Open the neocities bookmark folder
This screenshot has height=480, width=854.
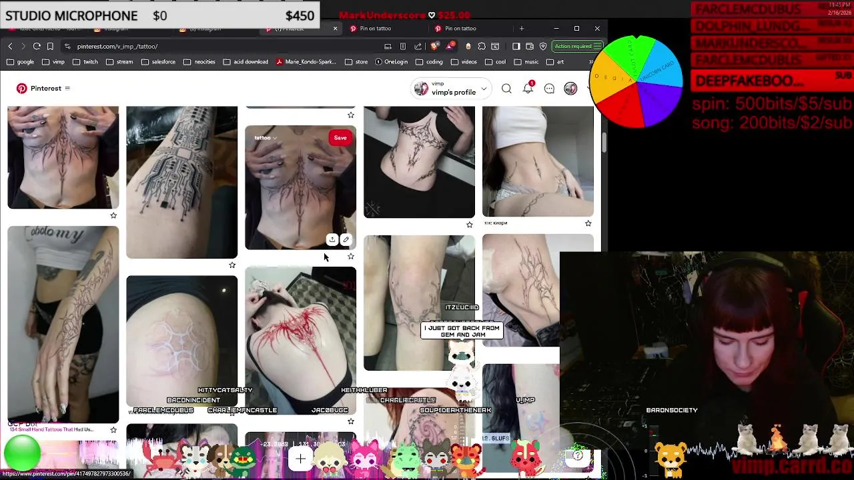199,61
